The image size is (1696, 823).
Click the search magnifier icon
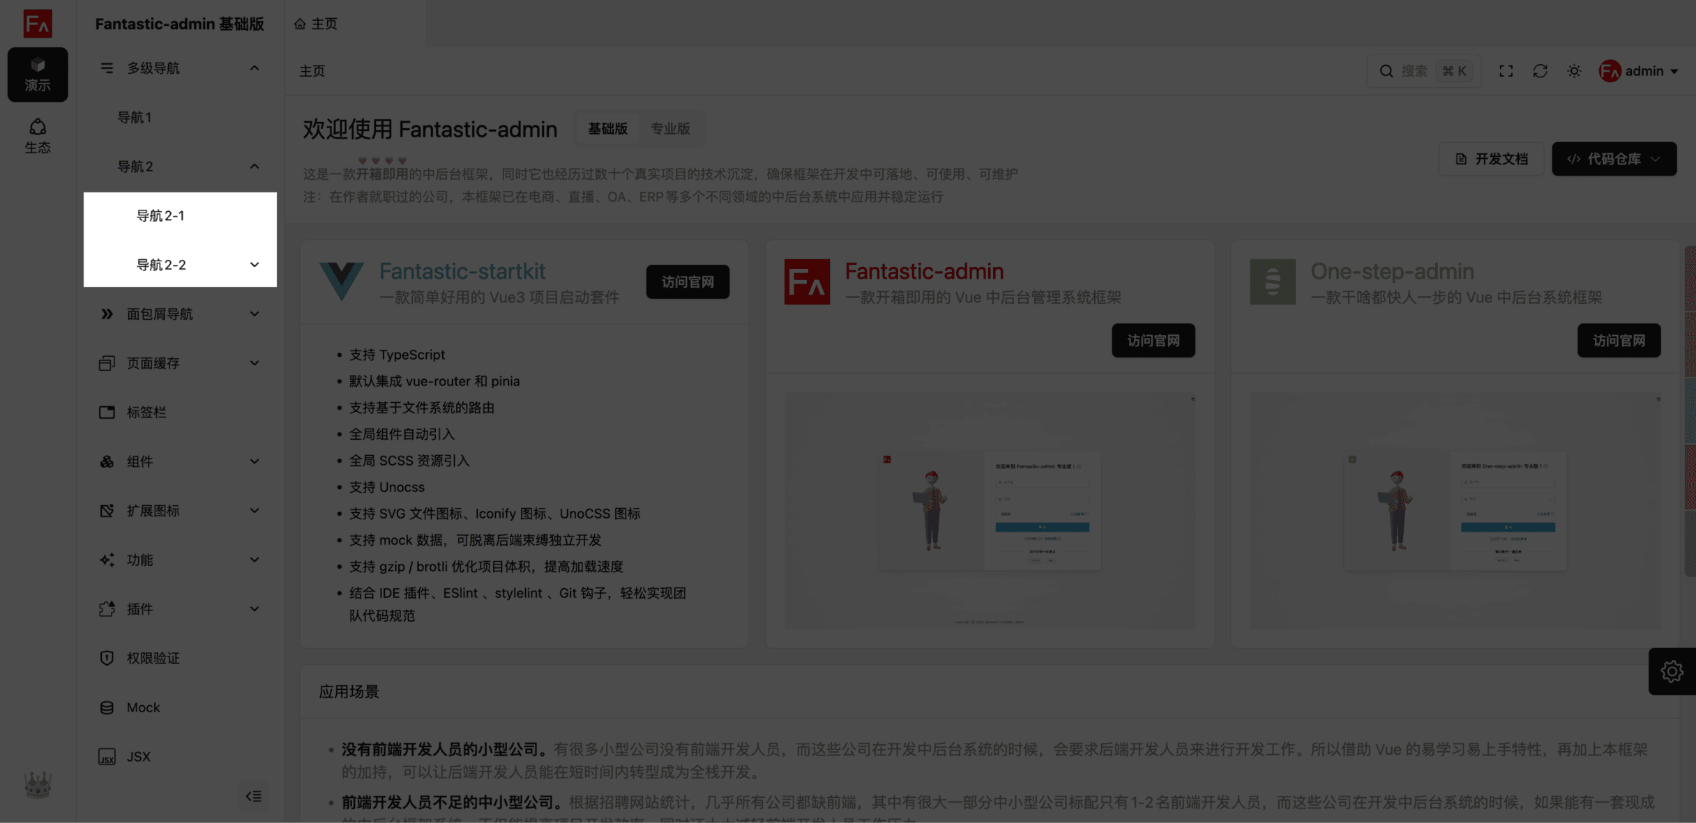[1386, 71]
